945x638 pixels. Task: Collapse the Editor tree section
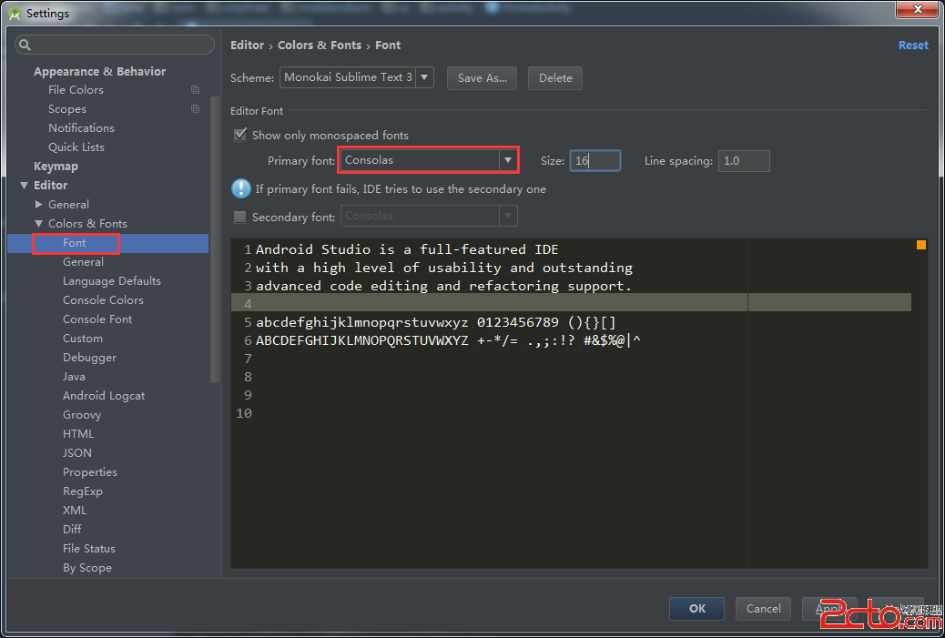[x=25, y=186]
